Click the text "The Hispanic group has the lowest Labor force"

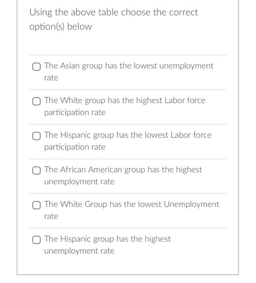[x=128, y=135]
